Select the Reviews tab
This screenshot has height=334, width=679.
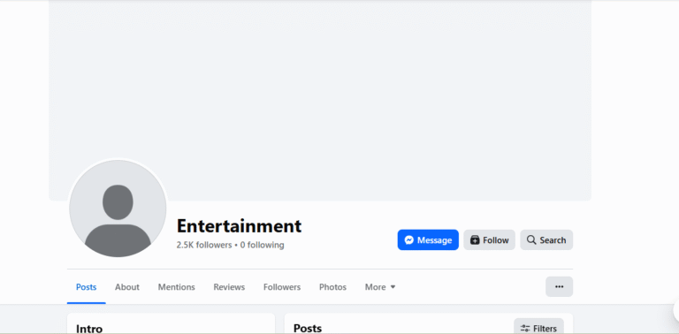coord(229,287)
